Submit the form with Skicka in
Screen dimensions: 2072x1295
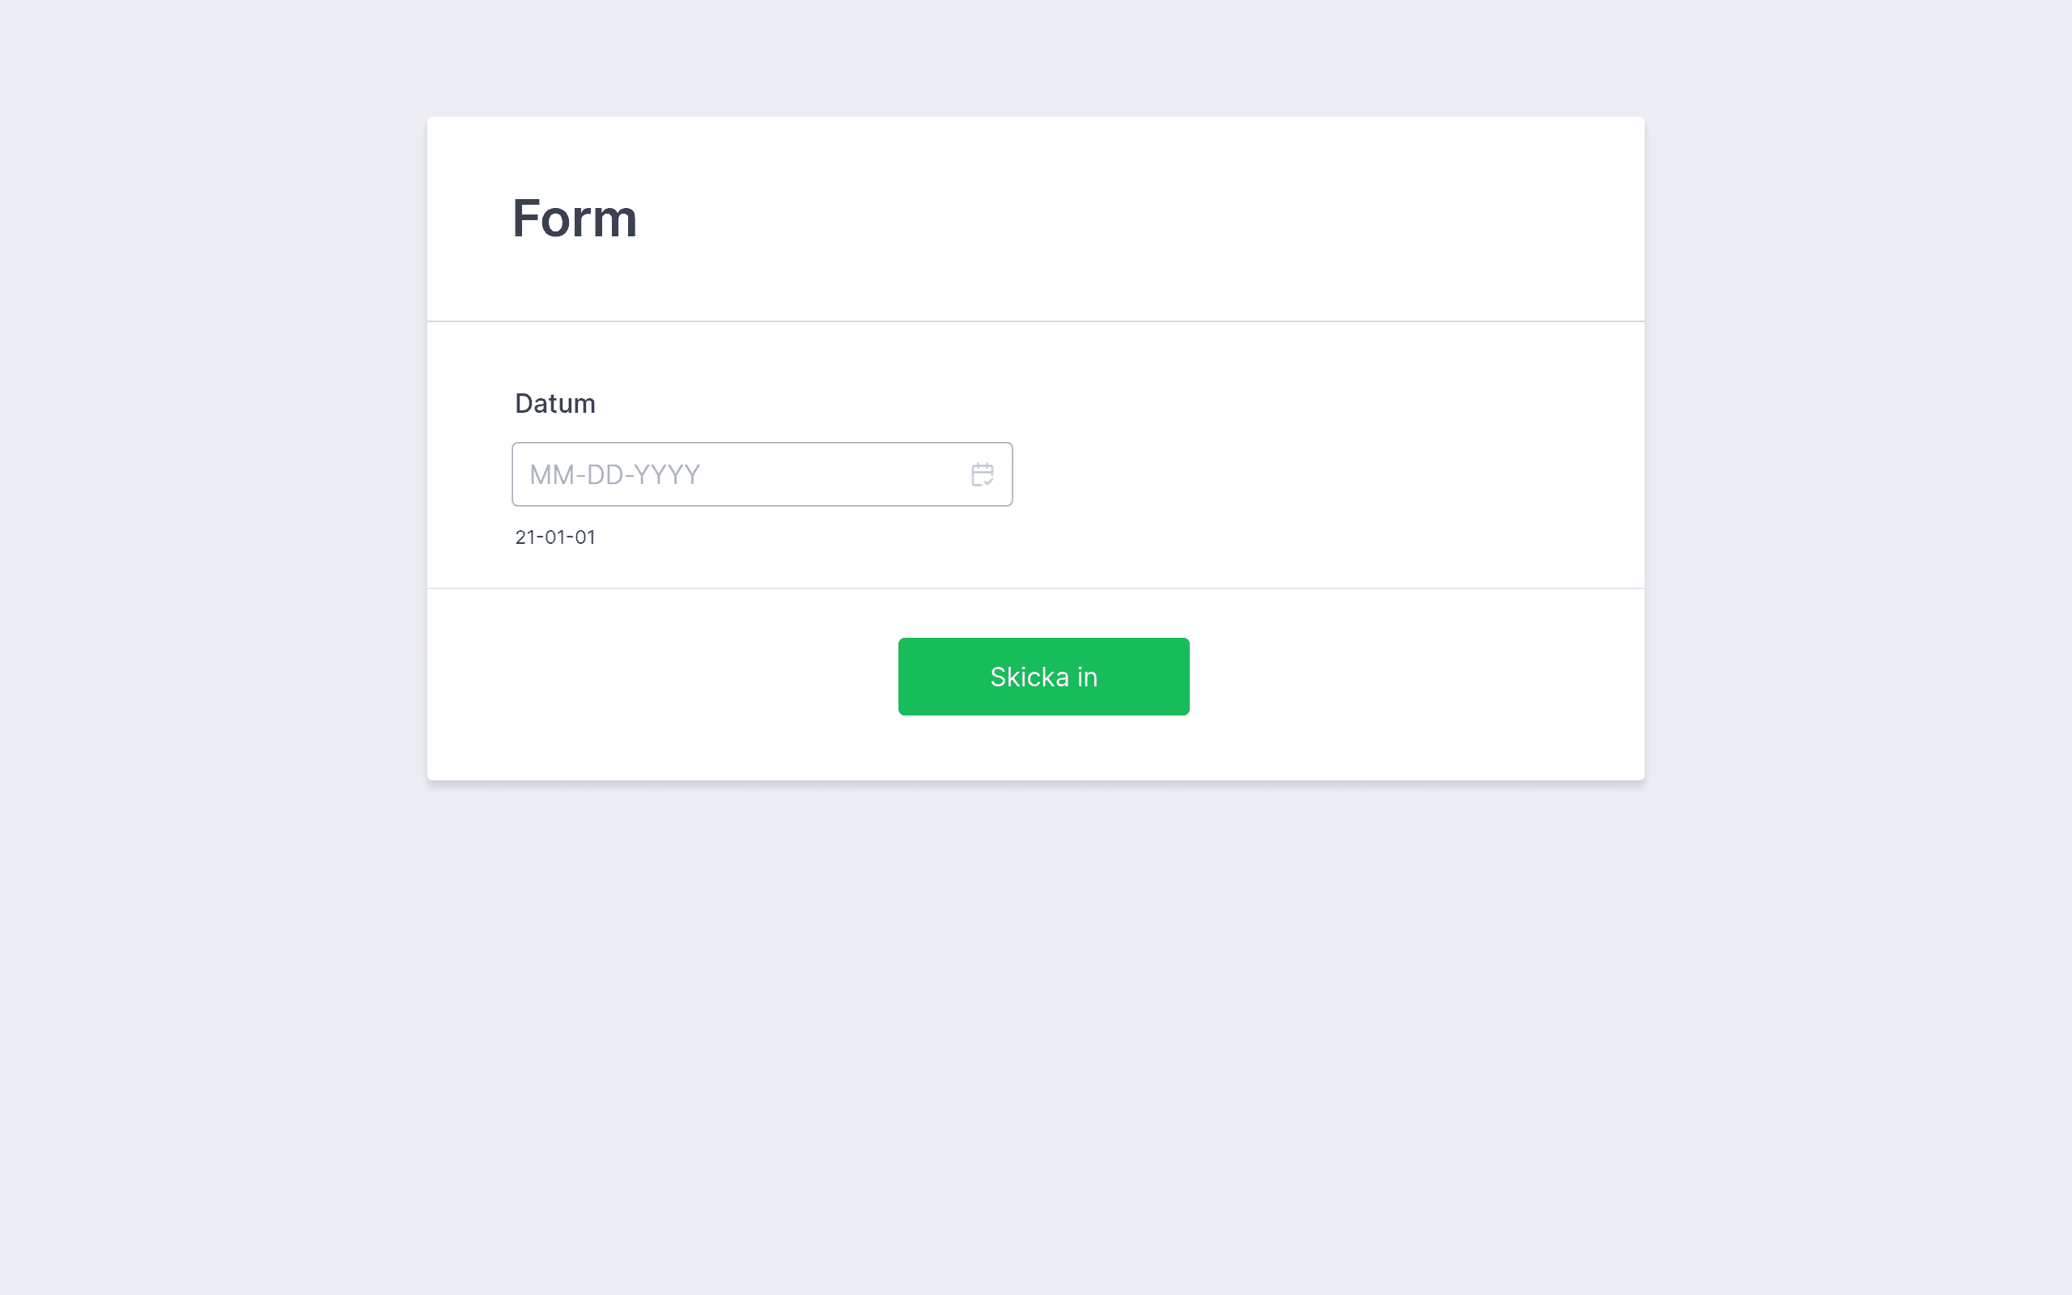tap(1044, 677)
